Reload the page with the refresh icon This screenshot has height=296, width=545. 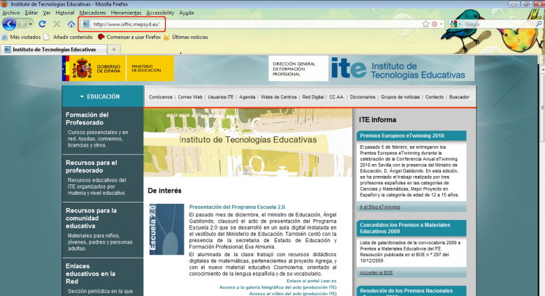pyautogui.click(x=43, y=24)
